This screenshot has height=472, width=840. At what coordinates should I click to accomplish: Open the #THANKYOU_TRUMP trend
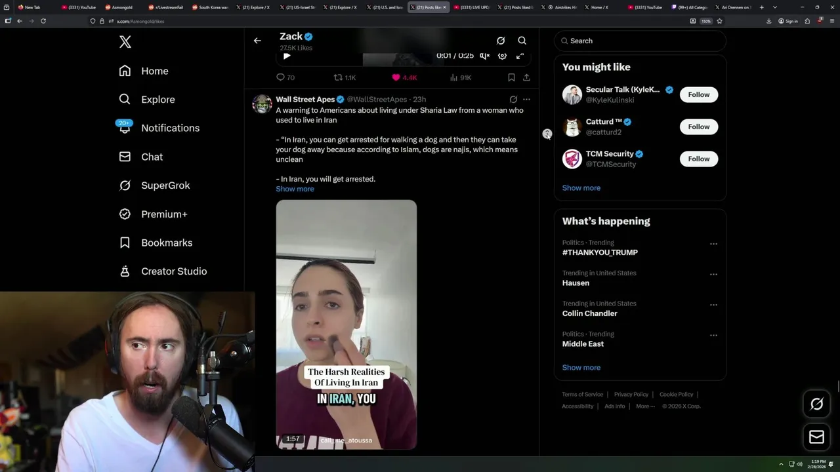pyautogui.click(x=600, y=252)
